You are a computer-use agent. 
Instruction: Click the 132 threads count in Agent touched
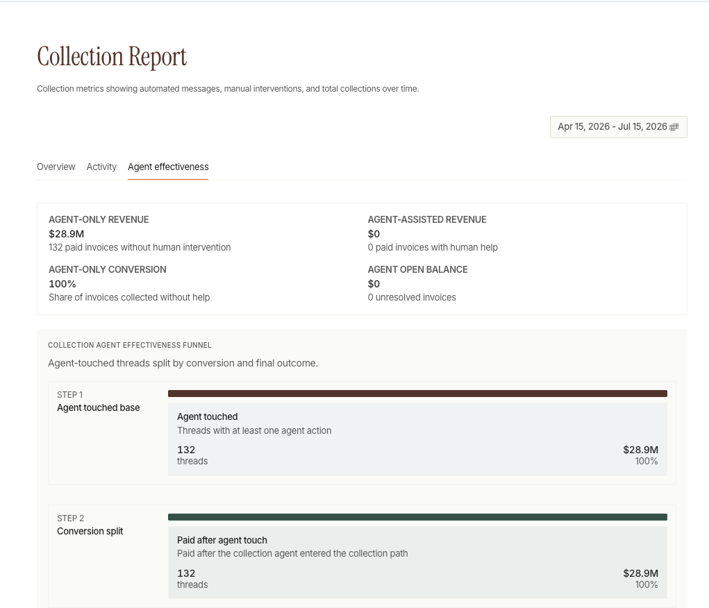186,450
